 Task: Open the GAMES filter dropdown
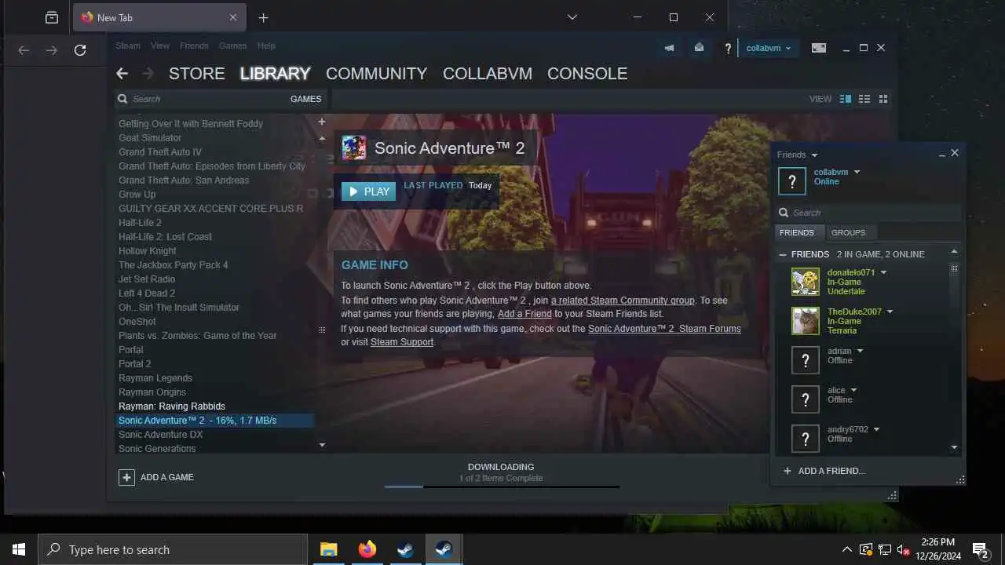click(305, 99)
